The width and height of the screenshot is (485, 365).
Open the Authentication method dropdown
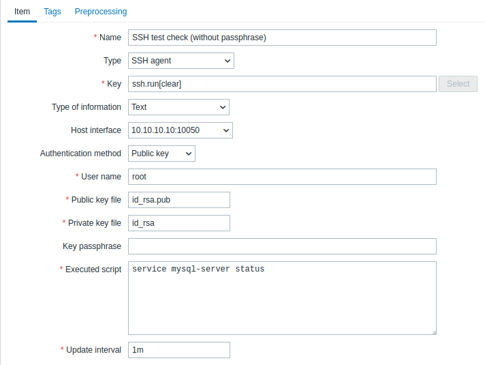pos(161,154)
